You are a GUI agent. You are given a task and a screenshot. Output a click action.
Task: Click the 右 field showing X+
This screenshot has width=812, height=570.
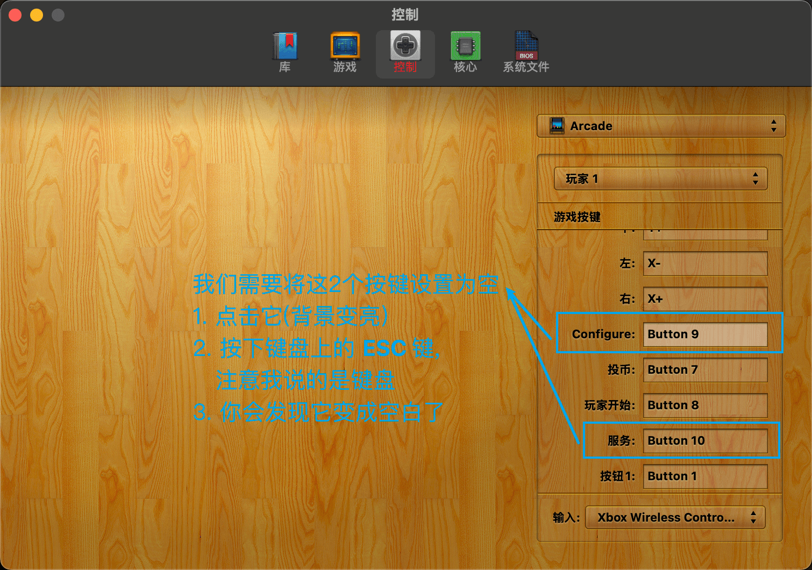tap(705, 299)
